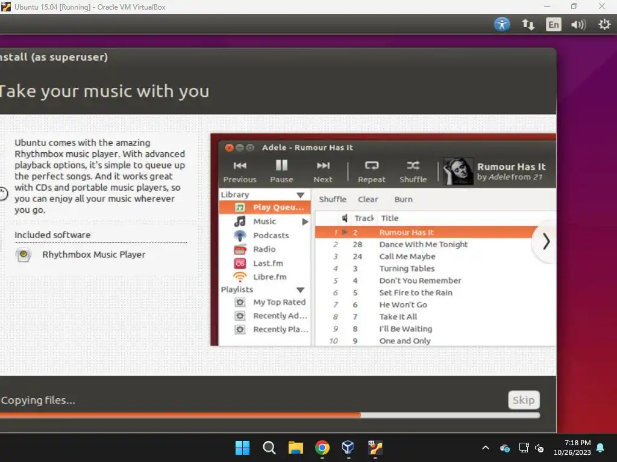Select I'll Be Waiting track

click(x=435, y=329)
